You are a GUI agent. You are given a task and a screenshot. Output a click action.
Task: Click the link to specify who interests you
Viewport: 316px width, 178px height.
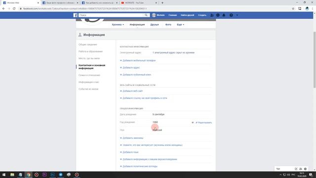(x=151, y=145)
